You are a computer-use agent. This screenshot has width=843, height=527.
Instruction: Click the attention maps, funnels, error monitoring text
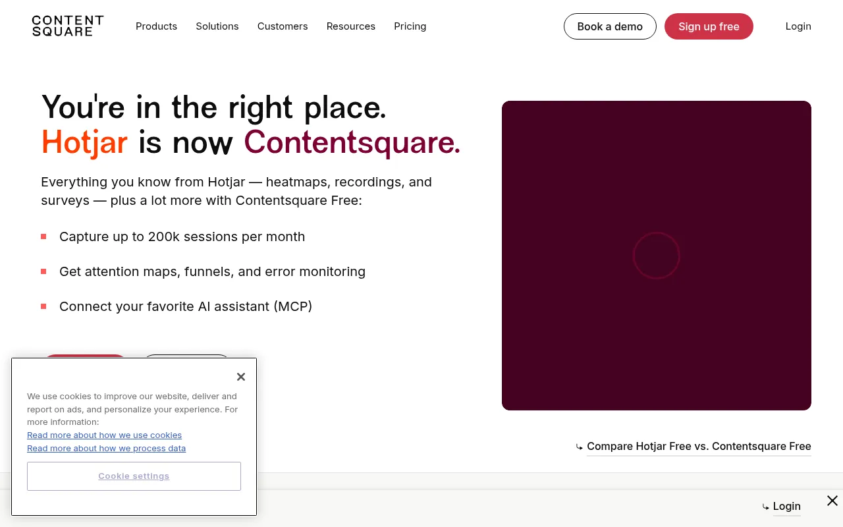click(x=212, y=271)
